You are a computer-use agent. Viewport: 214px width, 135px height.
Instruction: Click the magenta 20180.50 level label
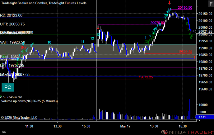coord(185,7)
